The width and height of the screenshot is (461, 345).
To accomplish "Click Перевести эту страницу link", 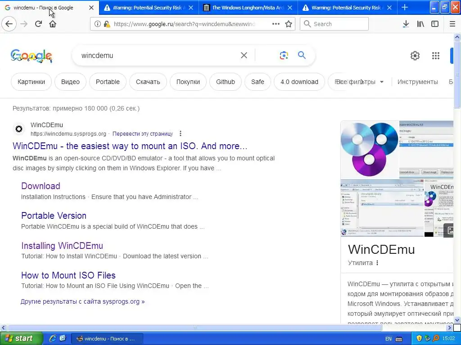I will point(143,133).
